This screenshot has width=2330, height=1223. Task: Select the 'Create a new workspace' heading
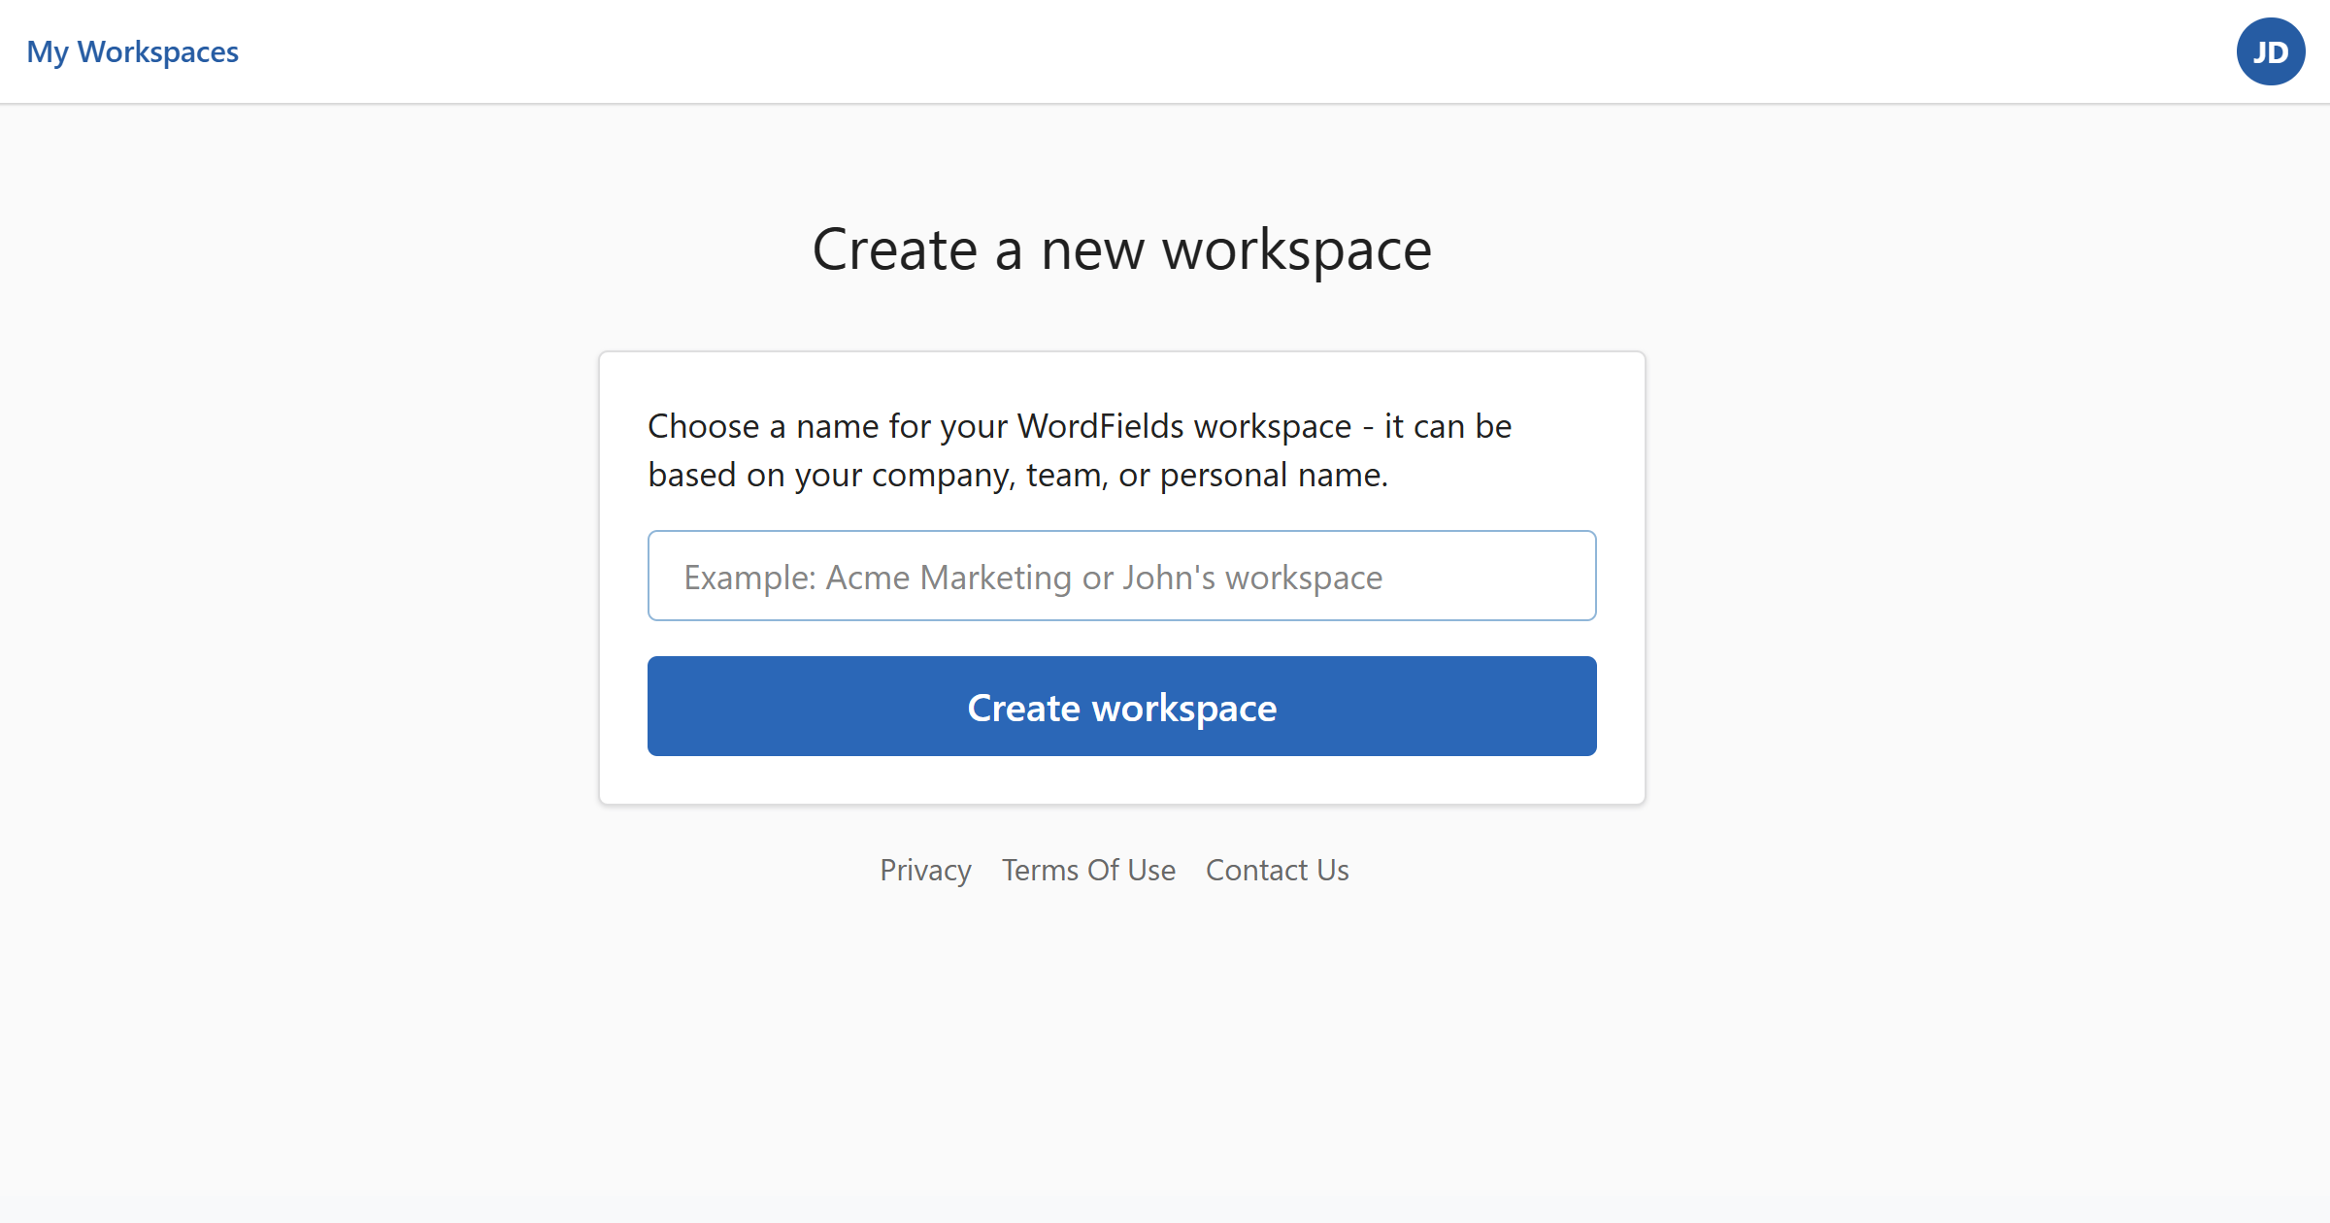[x=1121, y=249]
